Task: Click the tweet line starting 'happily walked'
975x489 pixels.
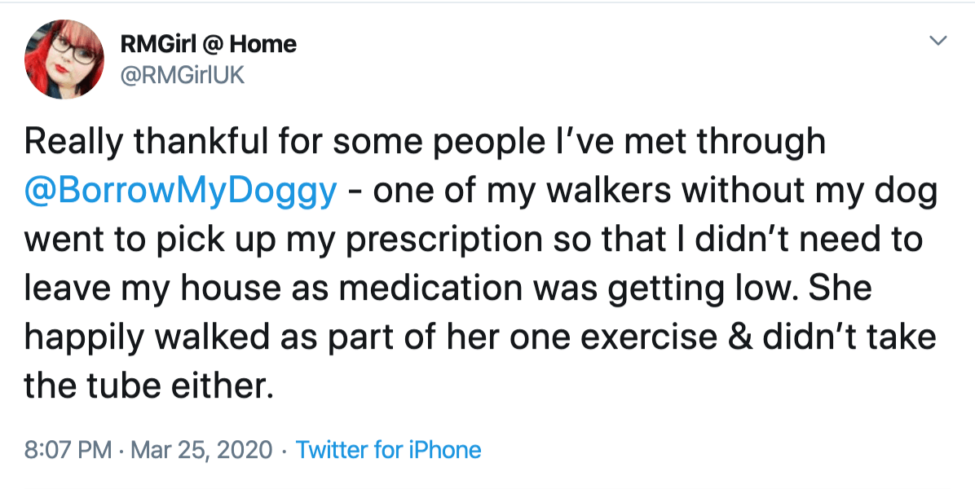Action: coord(481,337)
